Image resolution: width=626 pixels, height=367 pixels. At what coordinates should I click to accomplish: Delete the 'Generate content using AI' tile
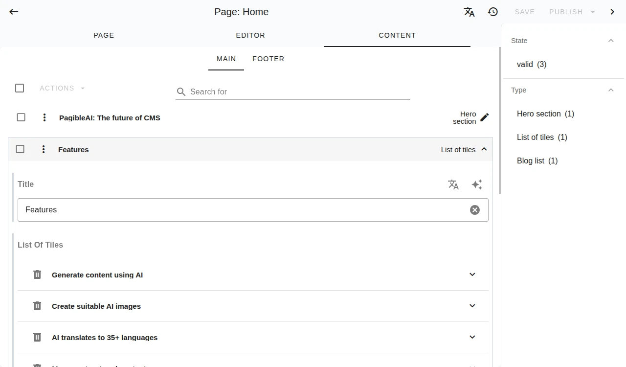pos(37,275)
